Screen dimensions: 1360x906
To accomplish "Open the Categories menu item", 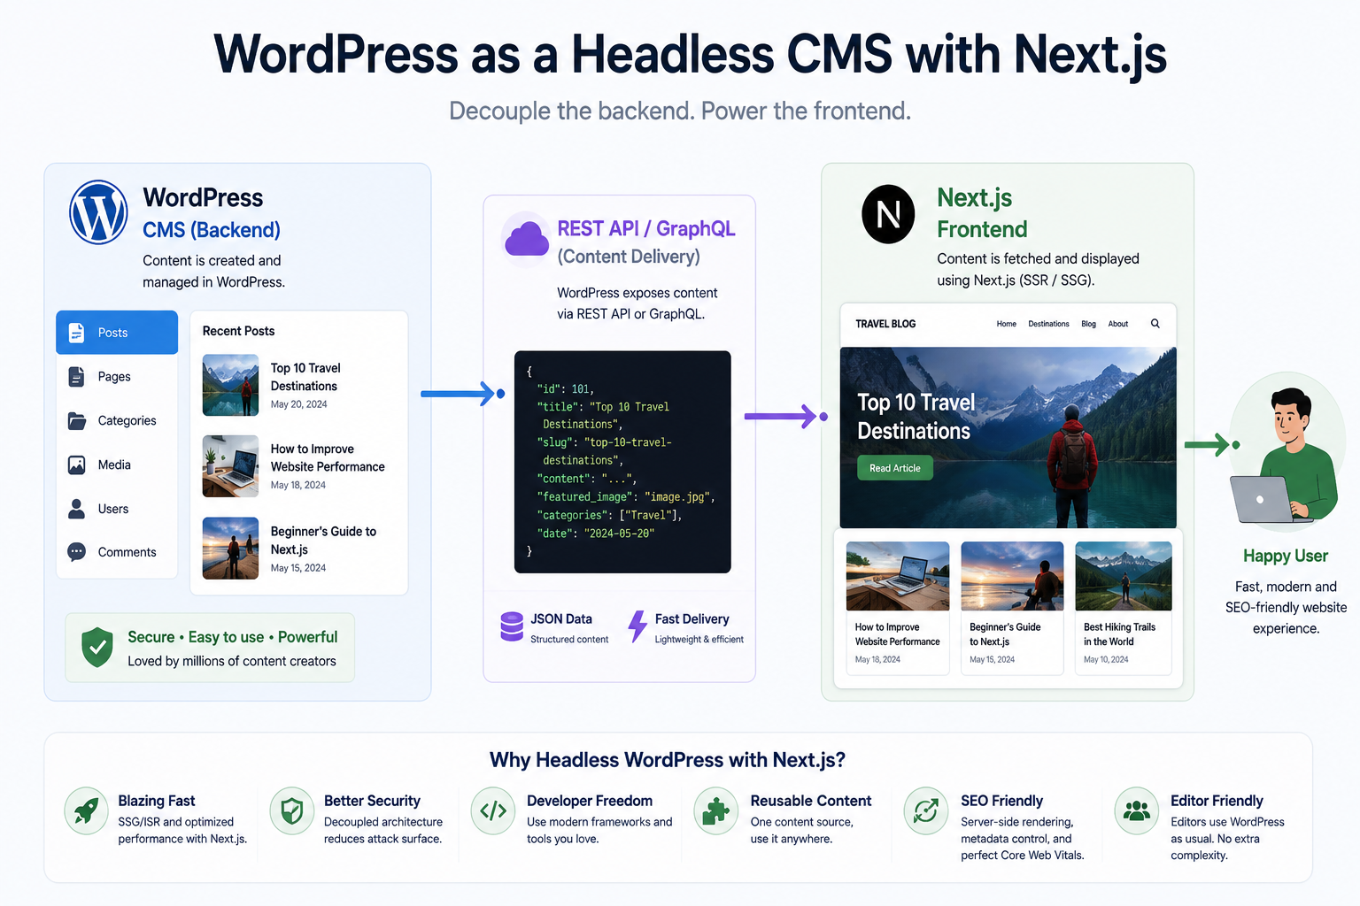I will (117, 421).
